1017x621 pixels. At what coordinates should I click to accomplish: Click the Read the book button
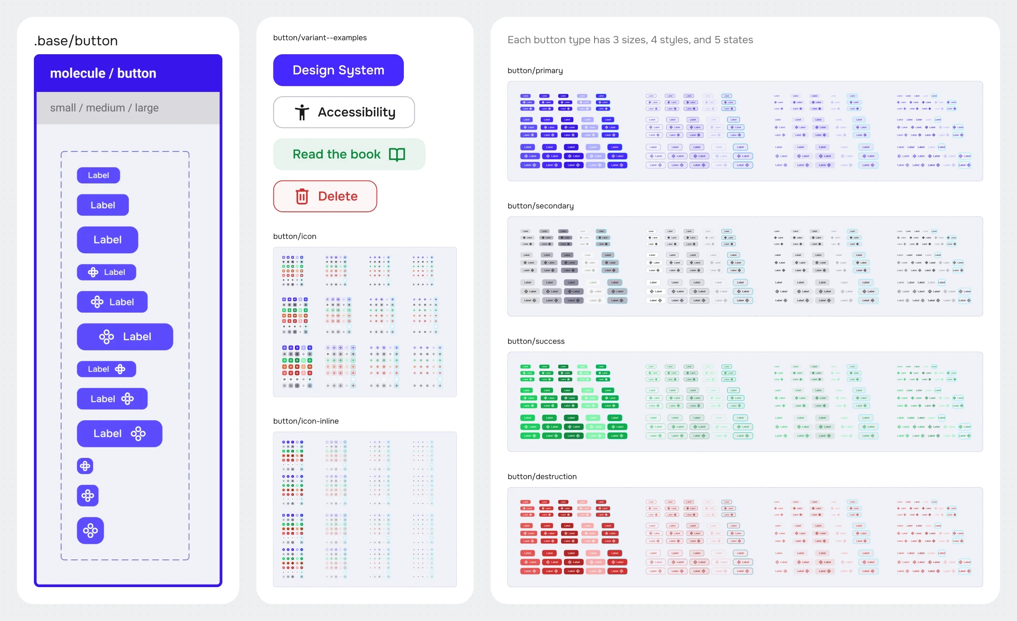349,155
